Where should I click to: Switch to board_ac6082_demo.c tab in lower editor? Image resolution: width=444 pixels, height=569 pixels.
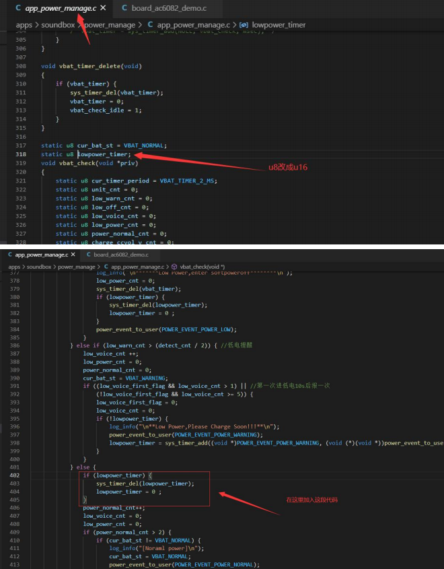click(121, 255)
